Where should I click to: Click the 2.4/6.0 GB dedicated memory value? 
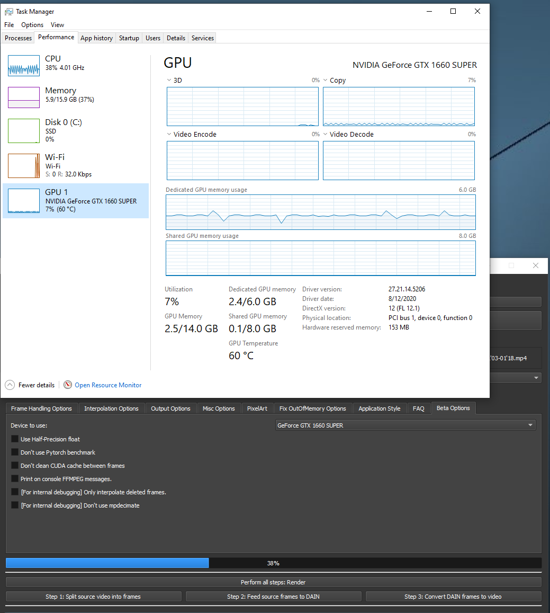[x=253, y=302]
